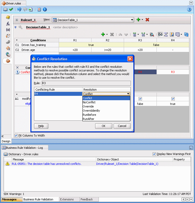The width and height of the screenshot is (195, 203).
Task: Collapse the Resolution combo box arrow
Action: [128, 94]
